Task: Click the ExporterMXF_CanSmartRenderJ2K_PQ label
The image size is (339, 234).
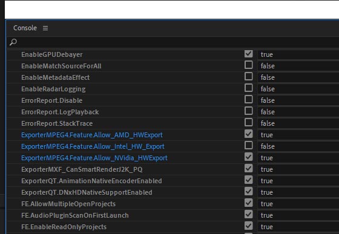Action: click(x=82, y=169)
